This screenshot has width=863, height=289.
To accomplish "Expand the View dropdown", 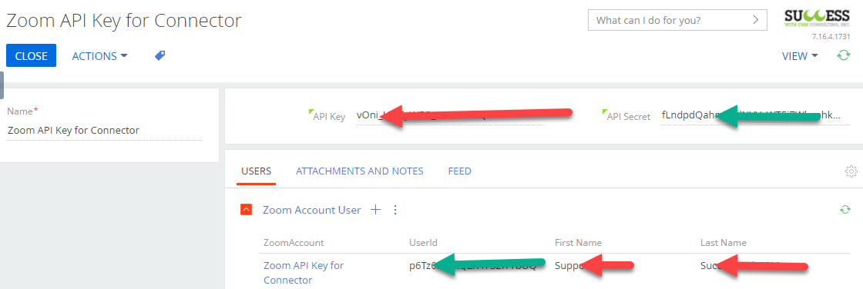I will pyautogui.click(x=800, y=56).
